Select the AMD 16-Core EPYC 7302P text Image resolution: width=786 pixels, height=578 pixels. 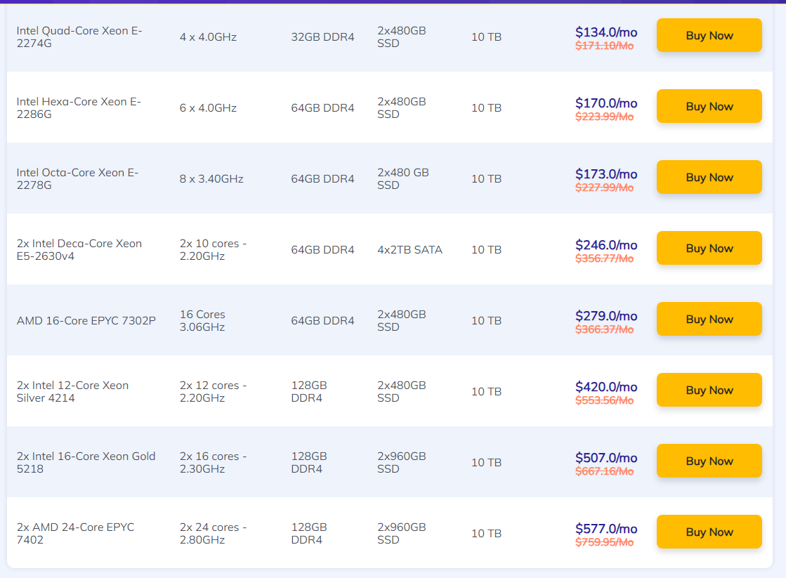coord(86,321)
